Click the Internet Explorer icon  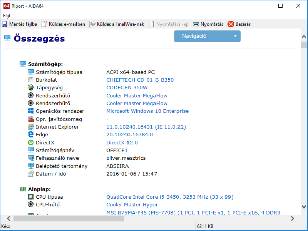click(x=31, y=127)
